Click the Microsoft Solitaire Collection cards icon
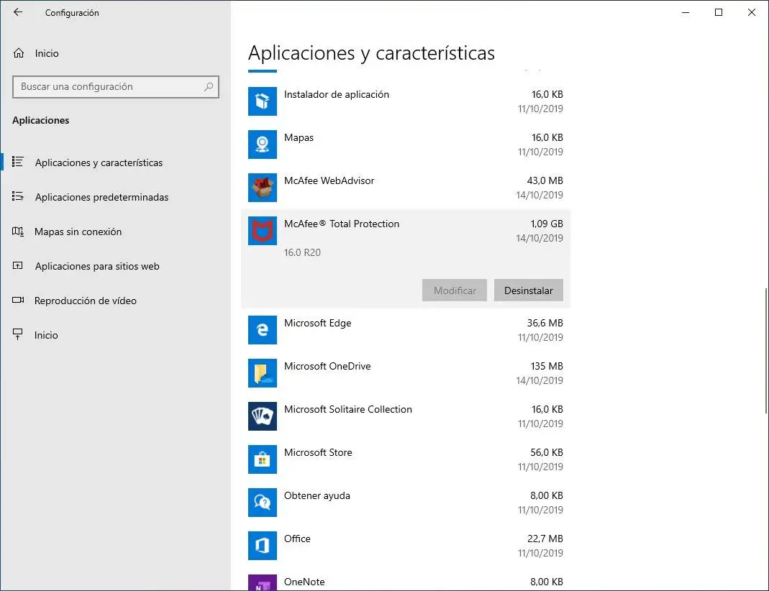This screenshot has width=769, height=591. click(x=263, y=416)
